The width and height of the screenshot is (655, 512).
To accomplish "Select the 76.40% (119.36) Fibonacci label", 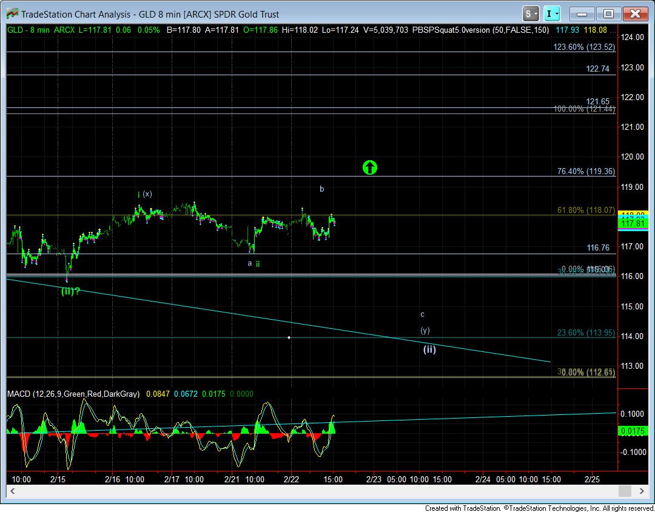I will pos(586,171).
